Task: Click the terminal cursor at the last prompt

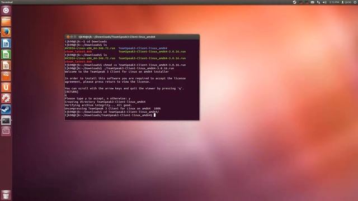Action: point(154,115)
